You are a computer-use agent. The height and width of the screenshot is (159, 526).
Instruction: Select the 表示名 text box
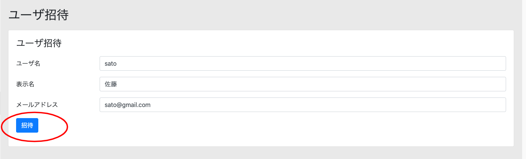(303, 84)
